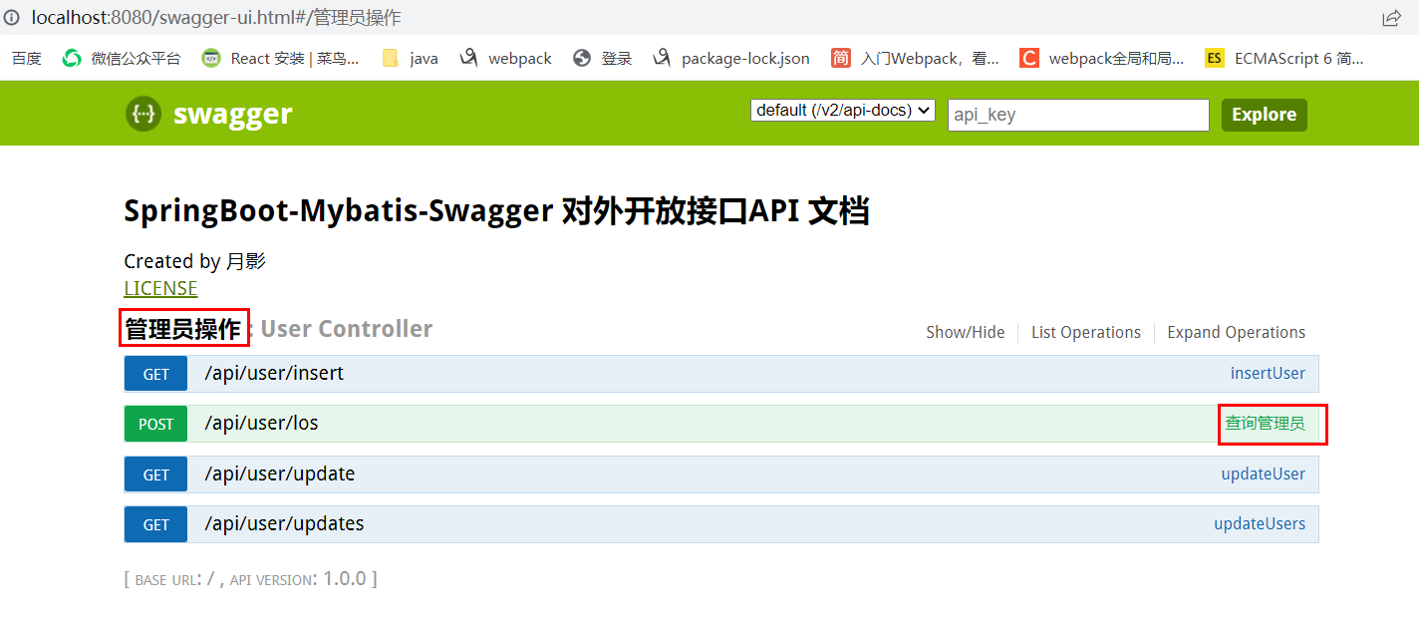Image resolution: width=1419 pixels, height=628 pixels.
Task: Click POST badge for /api/user/los
Action: pos(155,424)
